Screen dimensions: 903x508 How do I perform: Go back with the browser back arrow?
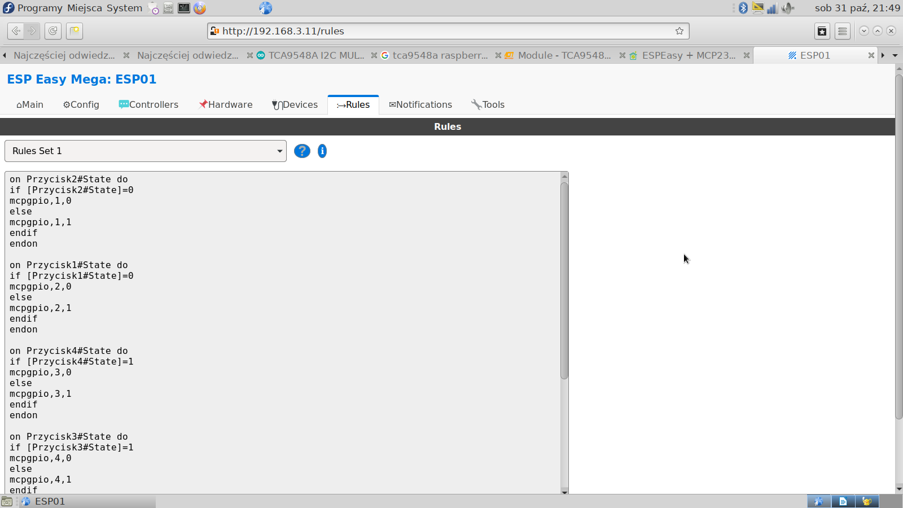[16, 31]
